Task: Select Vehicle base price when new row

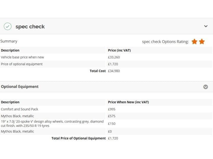Action: click(106, 57)
